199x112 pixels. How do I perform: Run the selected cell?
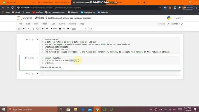(x=54, y=29)
